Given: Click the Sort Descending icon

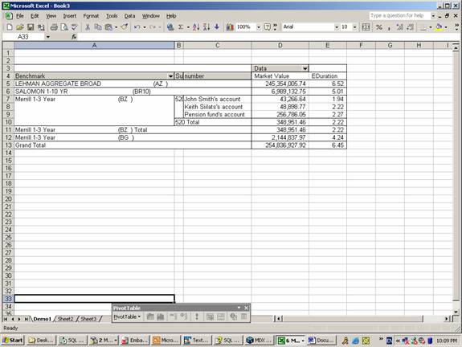Looking at the screenshot, I should (x=206, y=27).
